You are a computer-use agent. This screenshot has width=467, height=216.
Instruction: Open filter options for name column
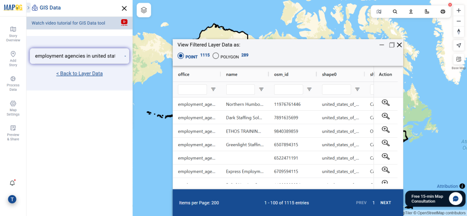[261, 89]
